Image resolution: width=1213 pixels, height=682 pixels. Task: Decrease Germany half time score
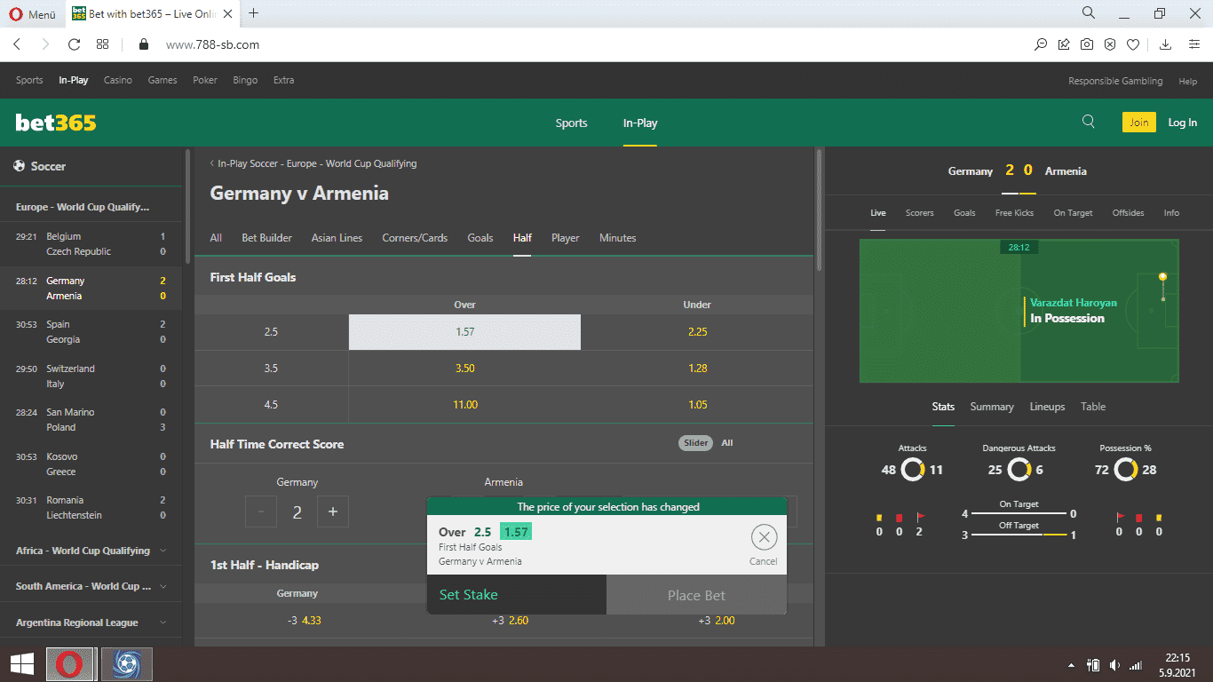[x=260, y=511]
